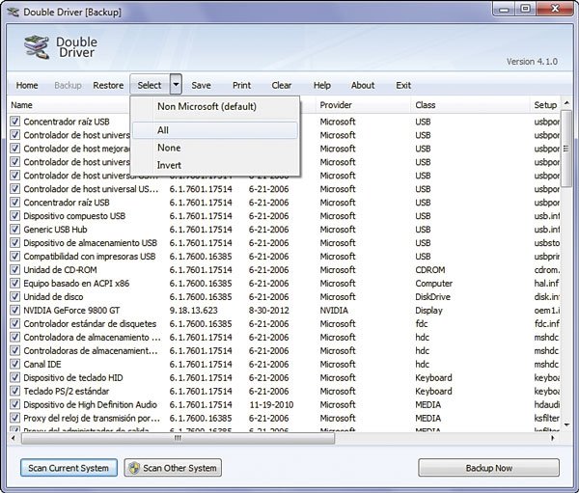Toggle checkbox for Unidad de disco
579x493 pixels.
pos(14,296)
